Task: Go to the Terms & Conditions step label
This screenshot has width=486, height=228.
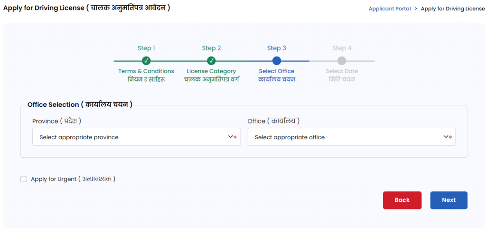Action: point(146,71)
